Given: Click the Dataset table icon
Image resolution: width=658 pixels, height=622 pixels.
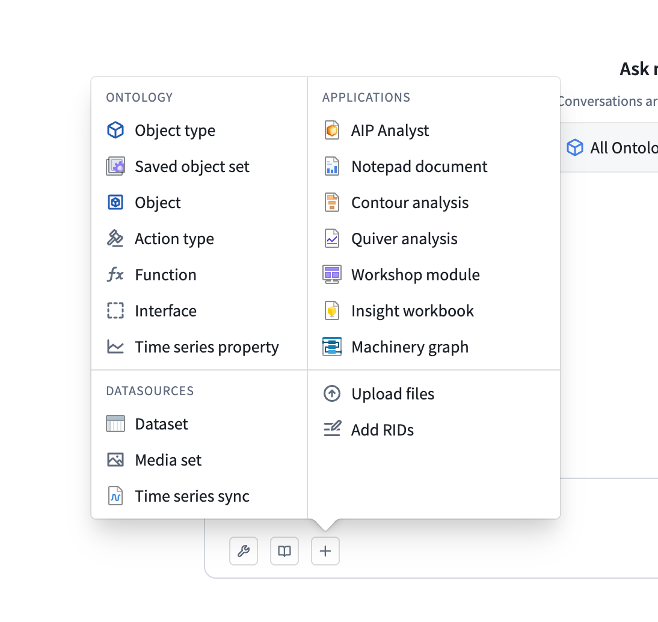Looking at the screenshot, I should 115,424.
